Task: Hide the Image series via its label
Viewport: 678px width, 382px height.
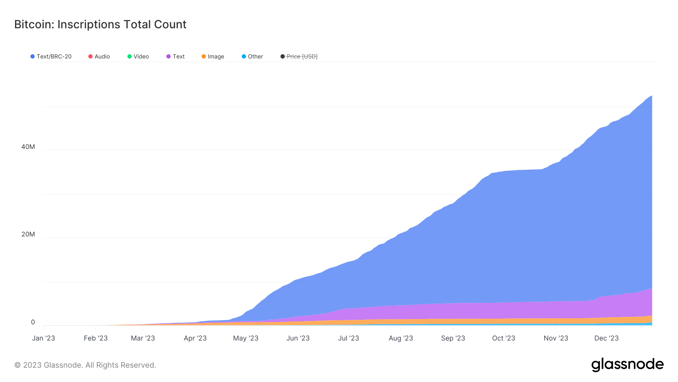Action: click(216, 57)
